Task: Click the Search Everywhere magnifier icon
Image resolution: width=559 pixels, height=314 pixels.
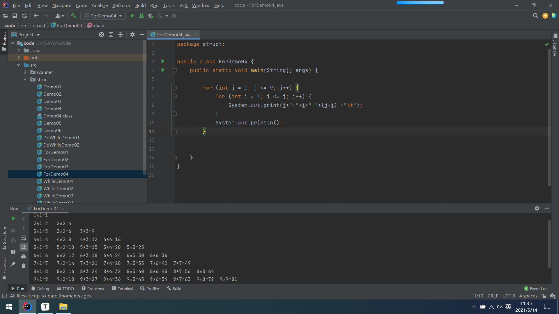Action: tap(535, 16)
